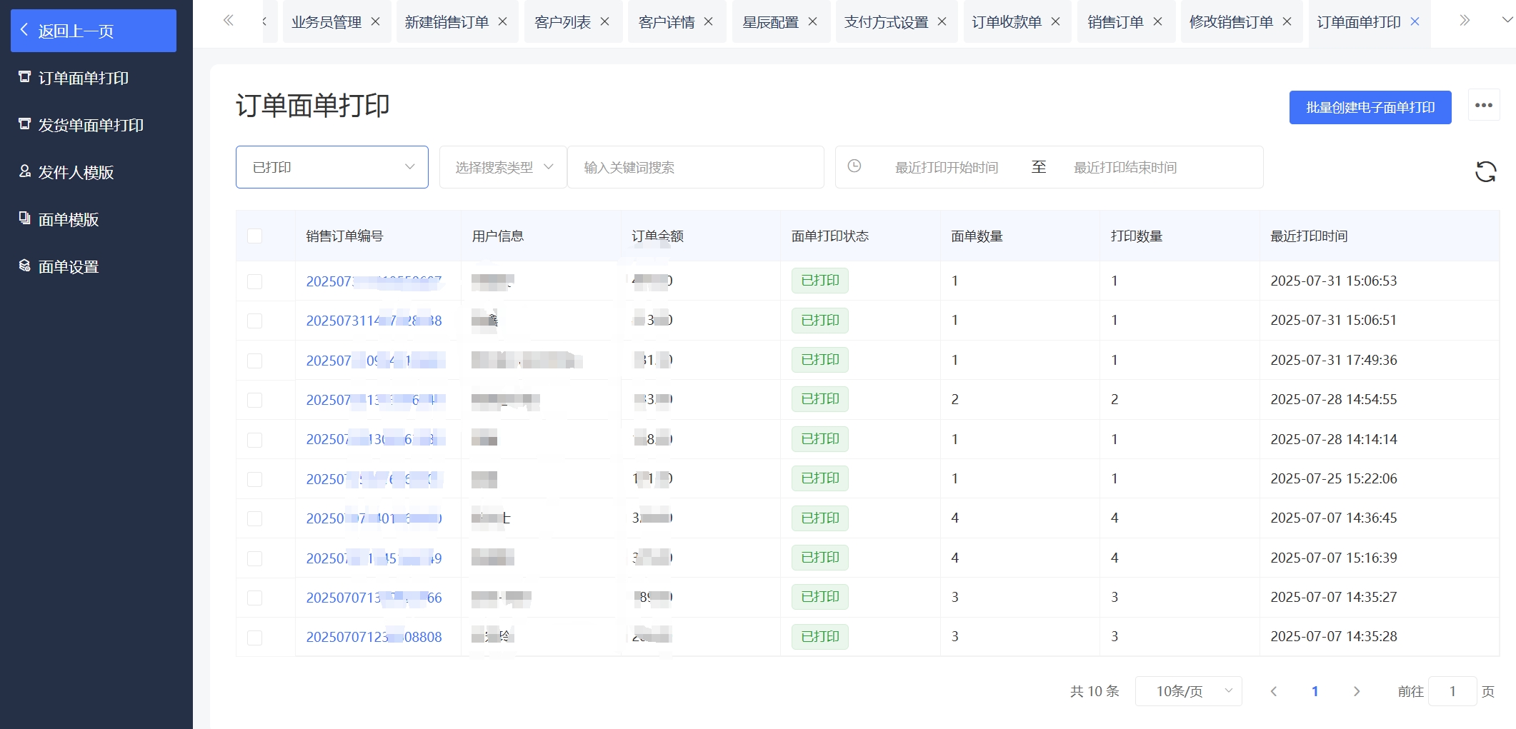The height and width of the screenshot is (729, 1516).
Task: Click the 发件人模版 person icon
Action: point(24,171)
